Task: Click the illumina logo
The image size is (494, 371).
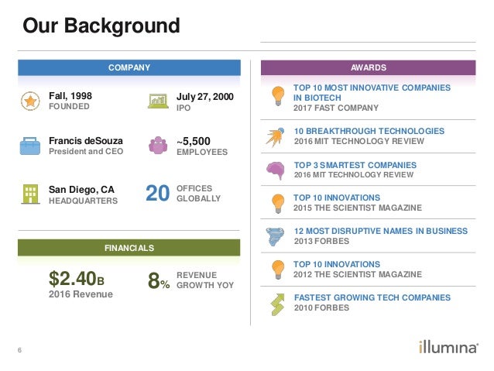Action: click(x=448, y=347)
